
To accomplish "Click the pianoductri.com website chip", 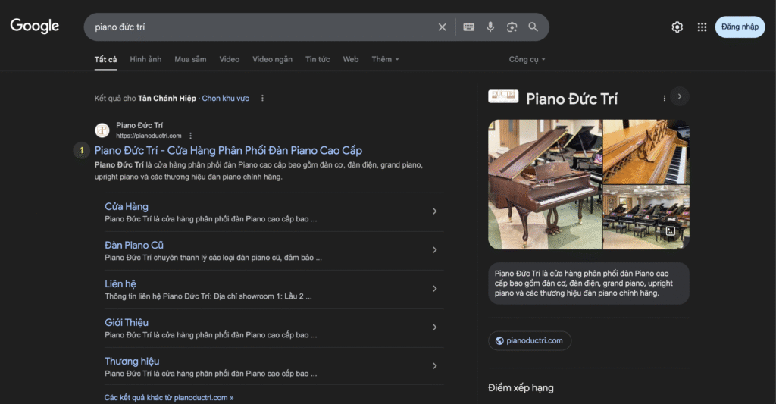I will pos(530,340).
